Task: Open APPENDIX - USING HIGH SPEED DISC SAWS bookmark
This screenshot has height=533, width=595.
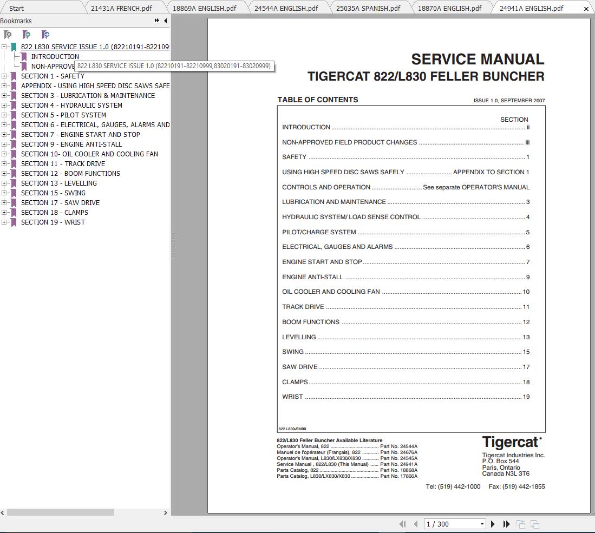Action: pyautogui.click(x=95, y=86)
